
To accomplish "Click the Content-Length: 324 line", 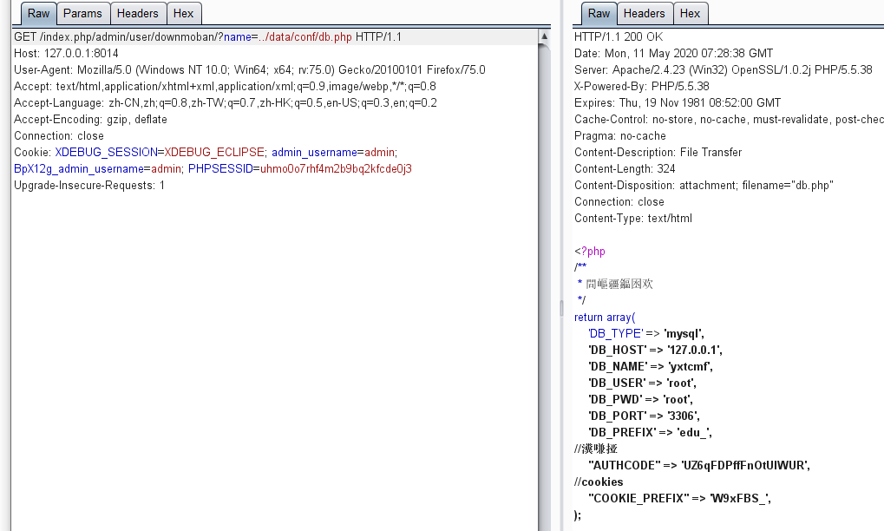I will pos(625,169).
